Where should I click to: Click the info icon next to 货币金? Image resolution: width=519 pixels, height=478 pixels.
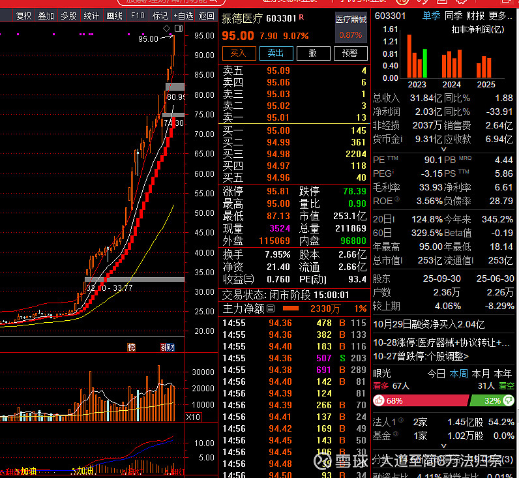pyautogui.click(x=402, y=138)
